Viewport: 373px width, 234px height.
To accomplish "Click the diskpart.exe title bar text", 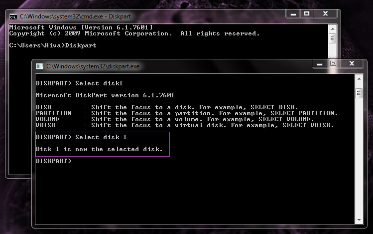I will point(93,66).
